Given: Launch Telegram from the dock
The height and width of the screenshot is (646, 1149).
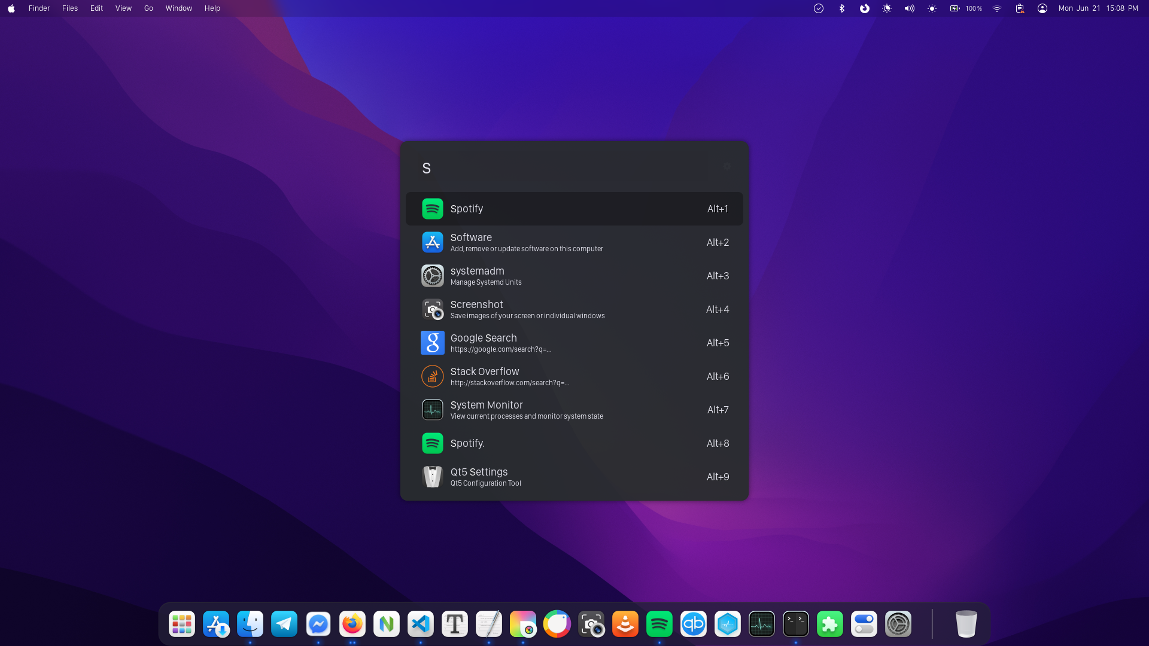Looking at the screenshot, I should coord(284,624).
